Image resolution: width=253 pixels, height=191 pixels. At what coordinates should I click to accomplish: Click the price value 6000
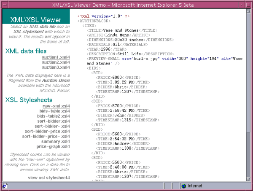pyautogui.click(x=117, y=78)
